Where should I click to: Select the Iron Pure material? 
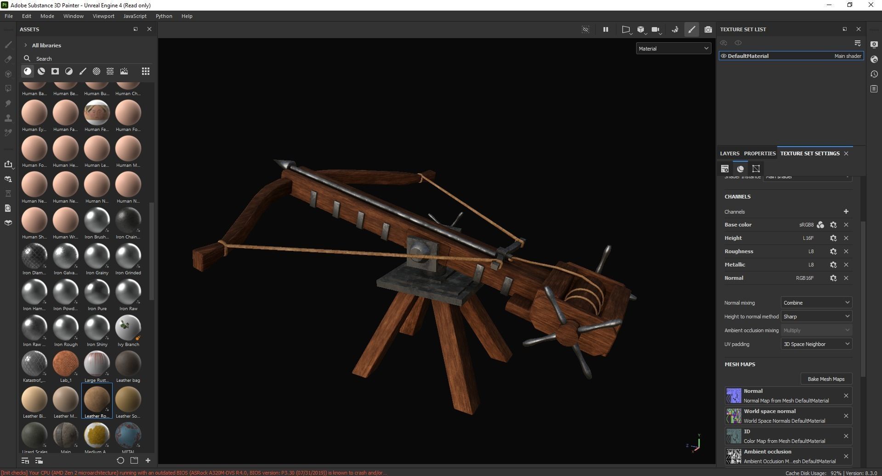(x=97, y=295)
